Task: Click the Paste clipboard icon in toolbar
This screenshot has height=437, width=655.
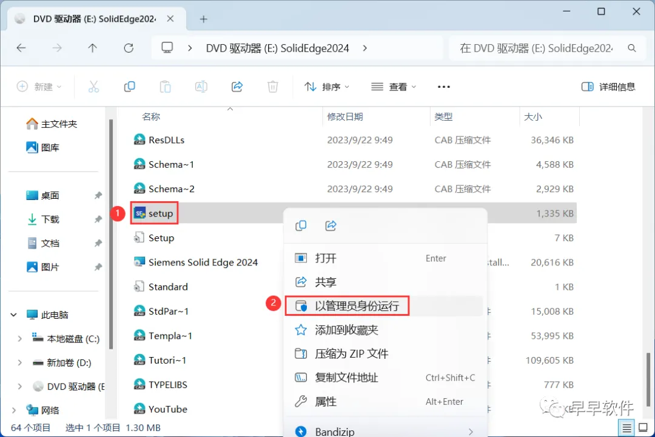Action: [x=166, y=87]
